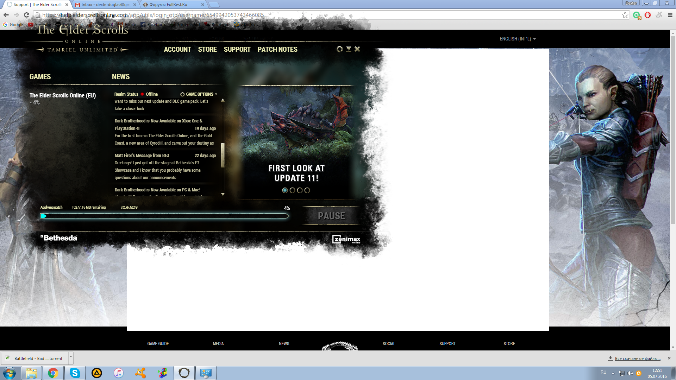Open the Windows Start menu
The height and width of the screenshot is (380, 676).
[x=10, y=373]
